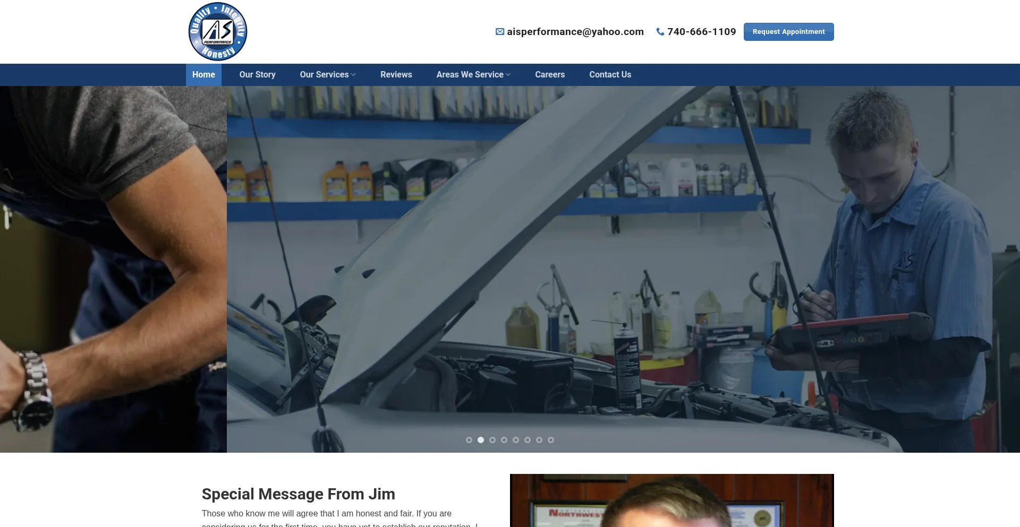
Task: Select the seventh slideshow dot
Action: coord(539,440)
